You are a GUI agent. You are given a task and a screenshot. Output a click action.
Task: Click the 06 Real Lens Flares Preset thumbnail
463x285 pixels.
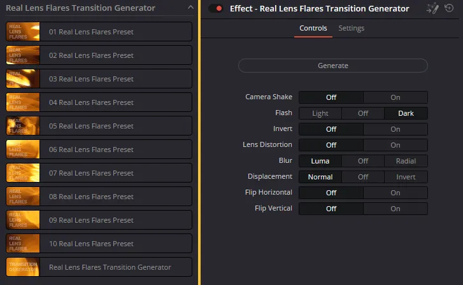(23, 149)
